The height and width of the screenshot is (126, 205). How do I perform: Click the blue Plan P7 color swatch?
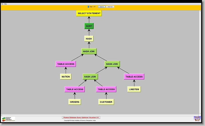[x=88, y=7]
